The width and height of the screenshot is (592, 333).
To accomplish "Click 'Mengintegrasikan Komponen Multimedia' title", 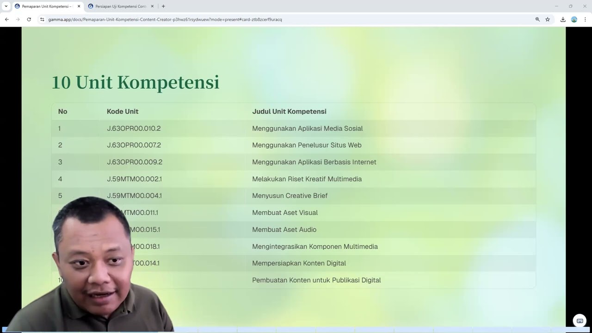I will 315,247.
